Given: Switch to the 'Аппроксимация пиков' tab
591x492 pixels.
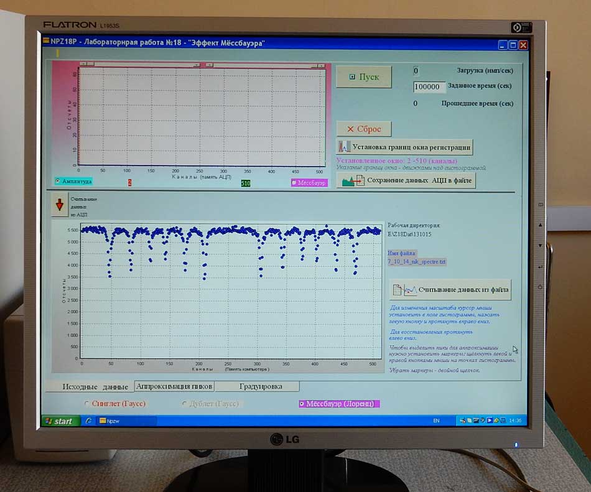Looking at the screenshot, I should (174, 386).
